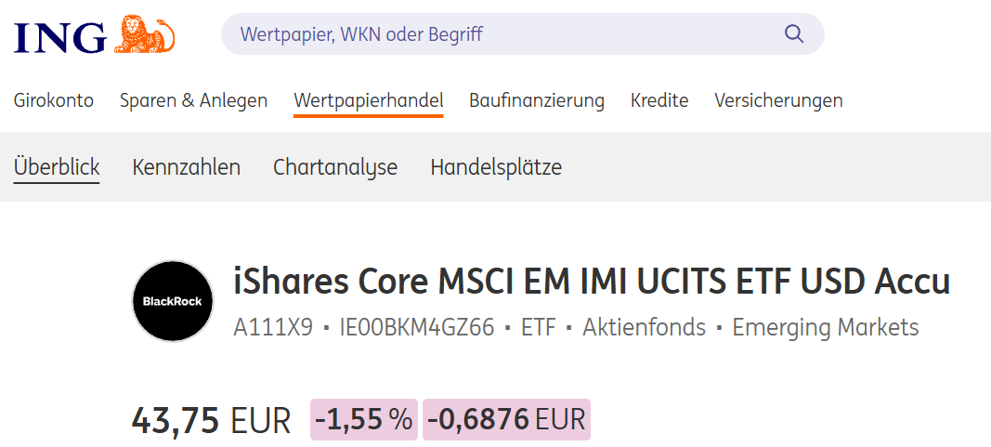Click the ISIN IE00BKM4GZ66 text
The image size is (991, 447).
coord(417,327)
